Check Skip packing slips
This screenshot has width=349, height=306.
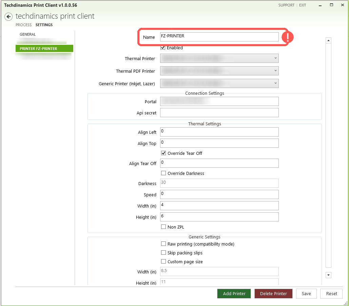163,253
